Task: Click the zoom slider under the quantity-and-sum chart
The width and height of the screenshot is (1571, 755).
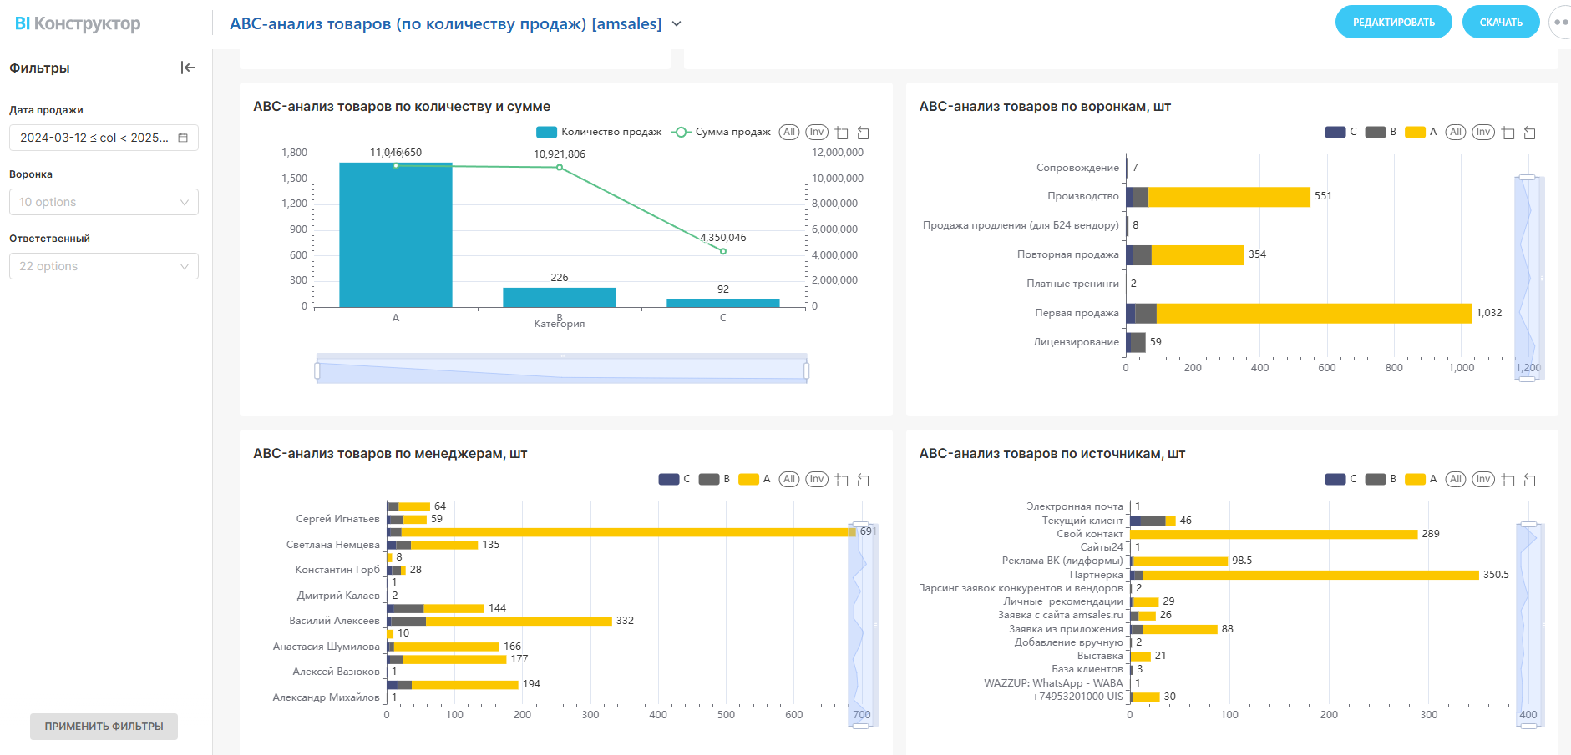Action: pyautogui.click(x=561, y=369)
